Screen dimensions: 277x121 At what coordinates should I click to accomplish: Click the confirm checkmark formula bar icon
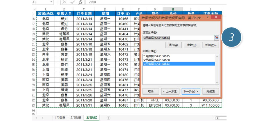tap(72, 2)
